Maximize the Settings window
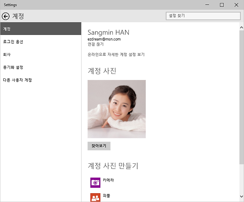This screenshot has height=202, width=244. click(222, 5)
